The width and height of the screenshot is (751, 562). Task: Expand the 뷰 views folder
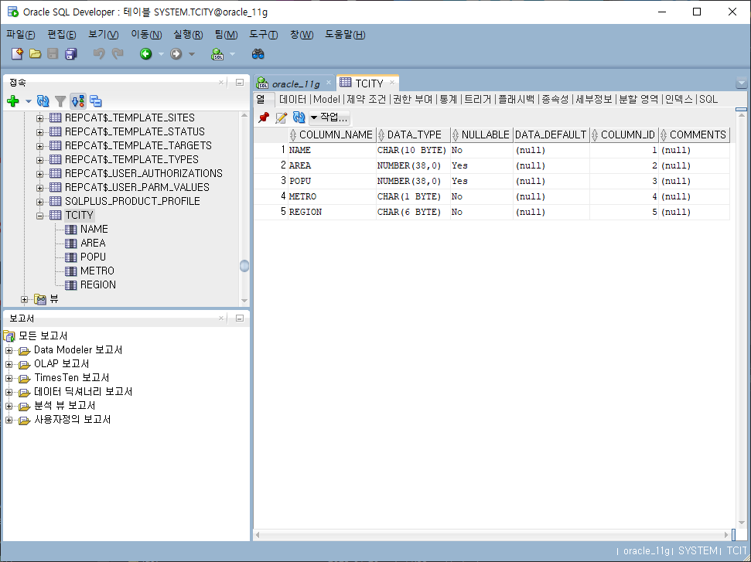(25, 299)
